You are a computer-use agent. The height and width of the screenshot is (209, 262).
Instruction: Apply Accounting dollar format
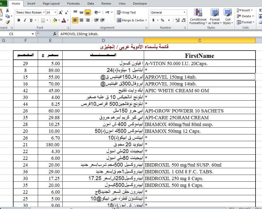click(153, 20)
